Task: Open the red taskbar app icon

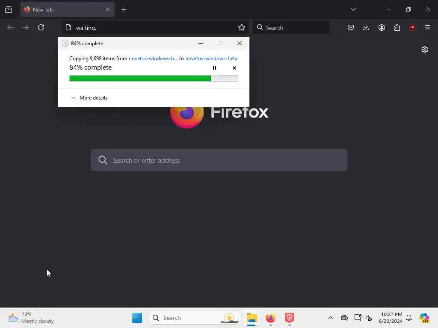Action: (x=290, y=318)
